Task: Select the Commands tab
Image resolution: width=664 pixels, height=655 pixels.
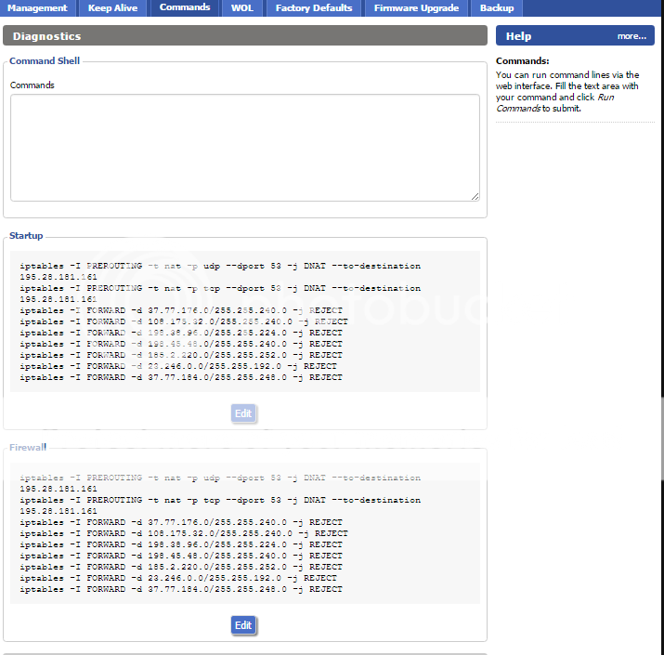Action: (184, 8)
